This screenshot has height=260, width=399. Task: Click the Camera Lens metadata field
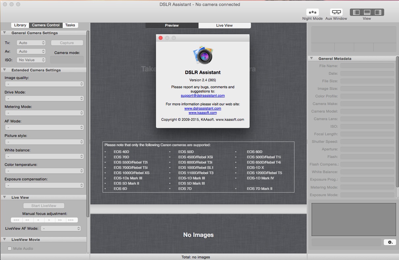coord(367,119)
